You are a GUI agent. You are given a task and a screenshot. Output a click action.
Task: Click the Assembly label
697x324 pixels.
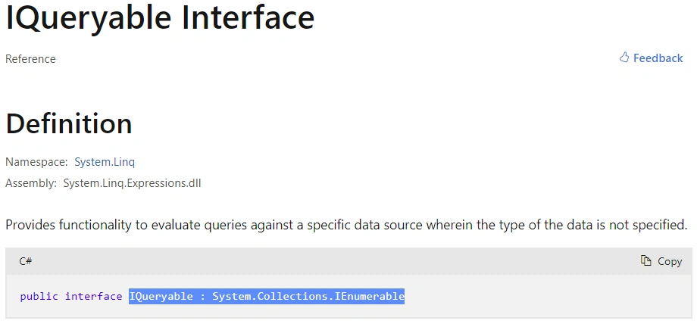[31, 183]
